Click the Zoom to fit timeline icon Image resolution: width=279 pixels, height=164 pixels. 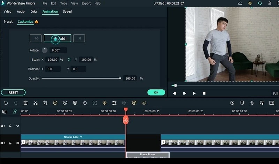click(272, 103)
